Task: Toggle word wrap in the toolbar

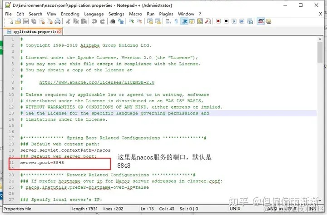Action: (x=168, y=21)
